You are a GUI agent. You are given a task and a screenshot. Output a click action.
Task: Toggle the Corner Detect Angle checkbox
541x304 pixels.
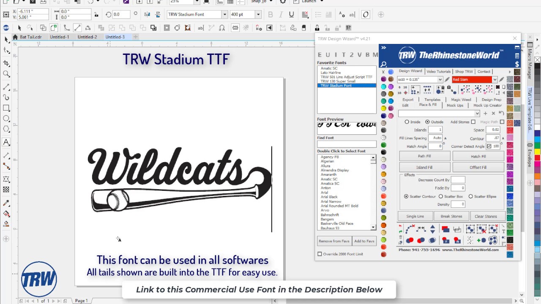point(489,147)
